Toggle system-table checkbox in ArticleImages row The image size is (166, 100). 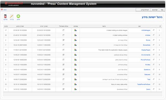[64, 30]
